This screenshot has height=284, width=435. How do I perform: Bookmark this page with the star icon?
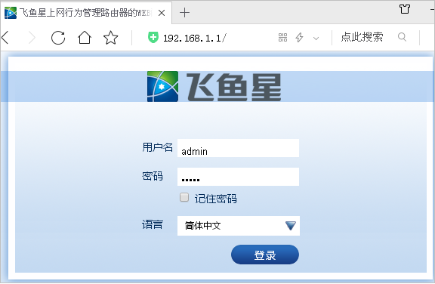(x=111, y=38)
